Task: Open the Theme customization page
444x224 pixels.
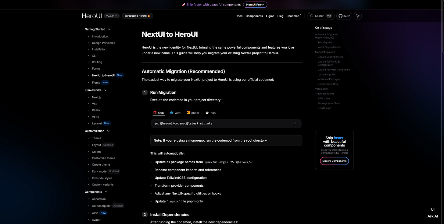Action: pyautogui.click(x=97, y=138)
